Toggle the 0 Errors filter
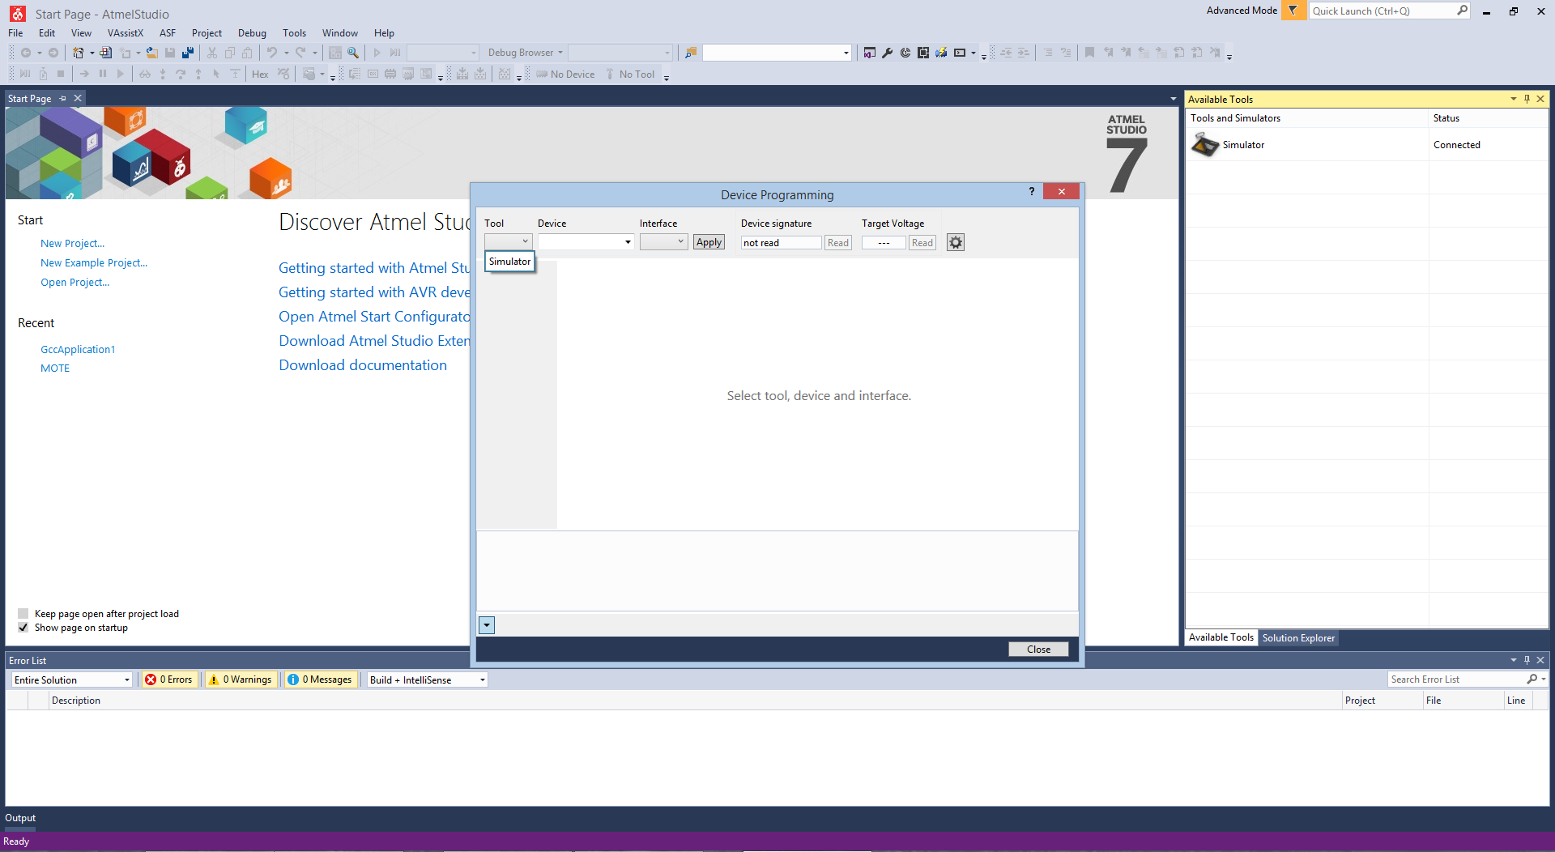The width and height of the screenshot is (1555, 852). tap(169, 679)
